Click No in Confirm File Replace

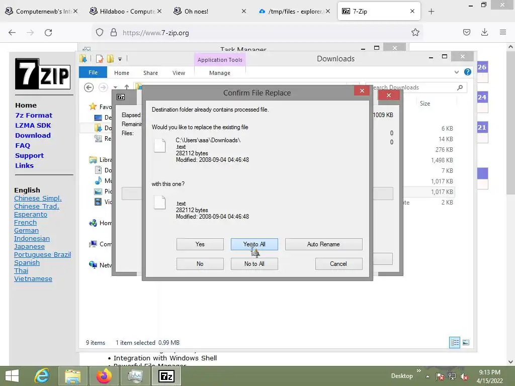(200, 264)
